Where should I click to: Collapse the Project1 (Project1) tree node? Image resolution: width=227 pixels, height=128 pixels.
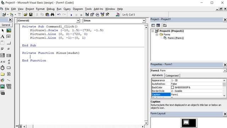tap(153, 31)
